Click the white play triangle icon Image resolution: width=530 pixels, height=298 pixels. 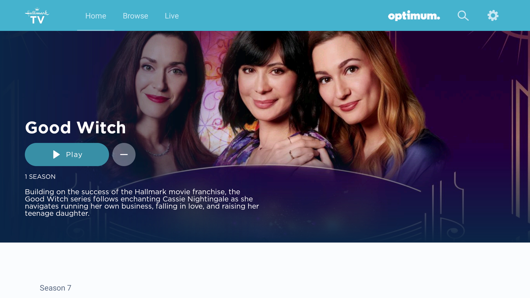56,155
